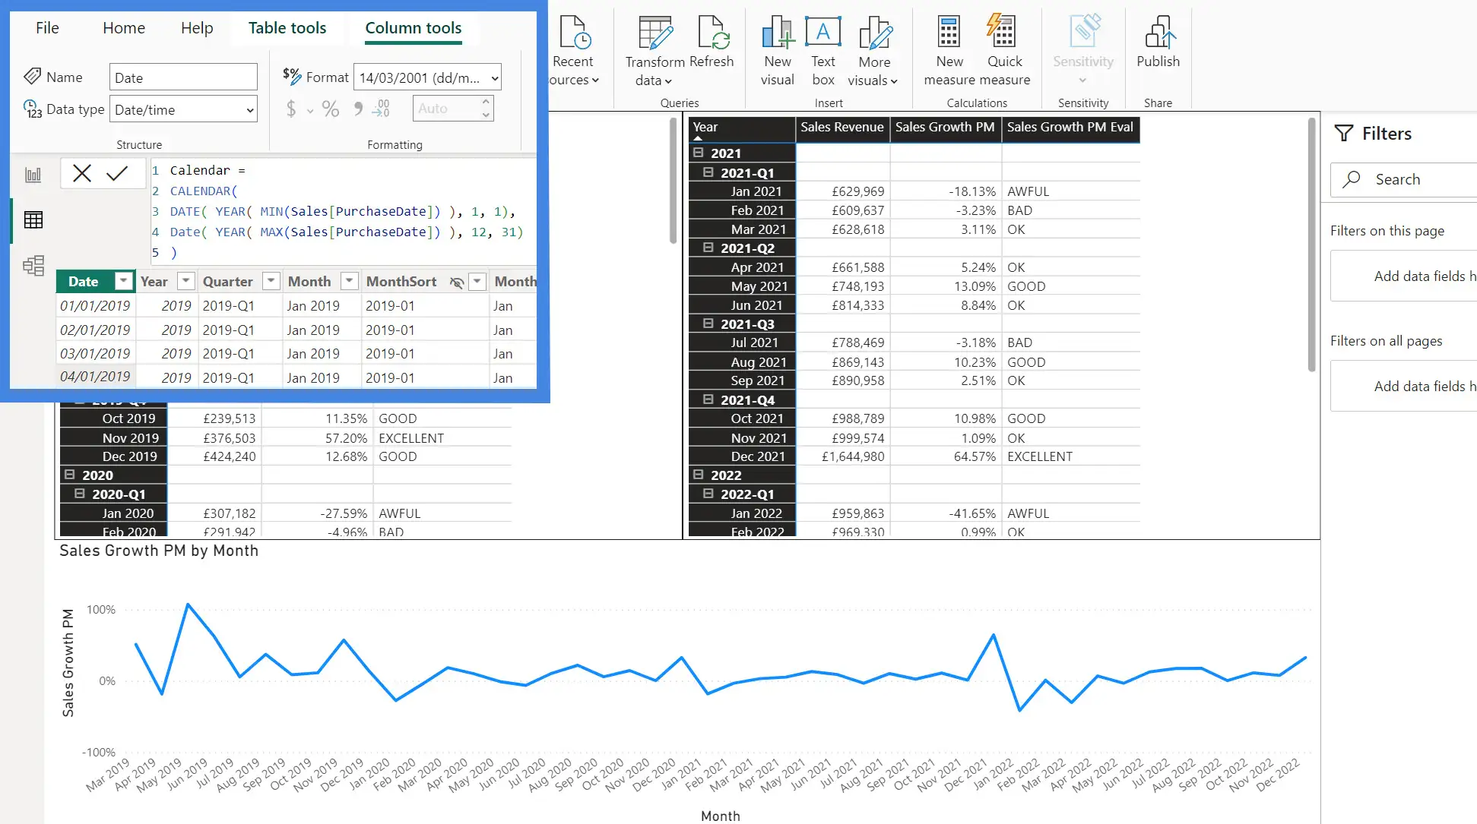The width and height of the screenshot is (1477, 824).
Task: Switch to Report view icon
Action: 33,175
